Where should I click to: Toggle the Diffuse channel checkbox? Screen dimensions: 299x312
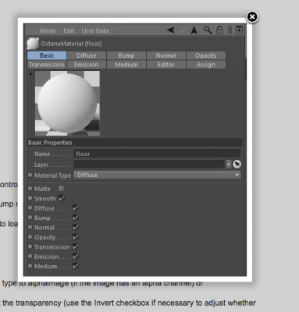[75, 207]
